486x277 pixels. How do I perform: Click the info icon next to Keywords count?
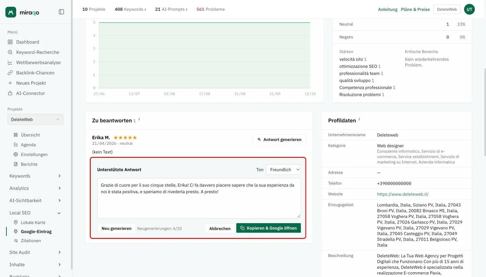click(x=145, y=9)
